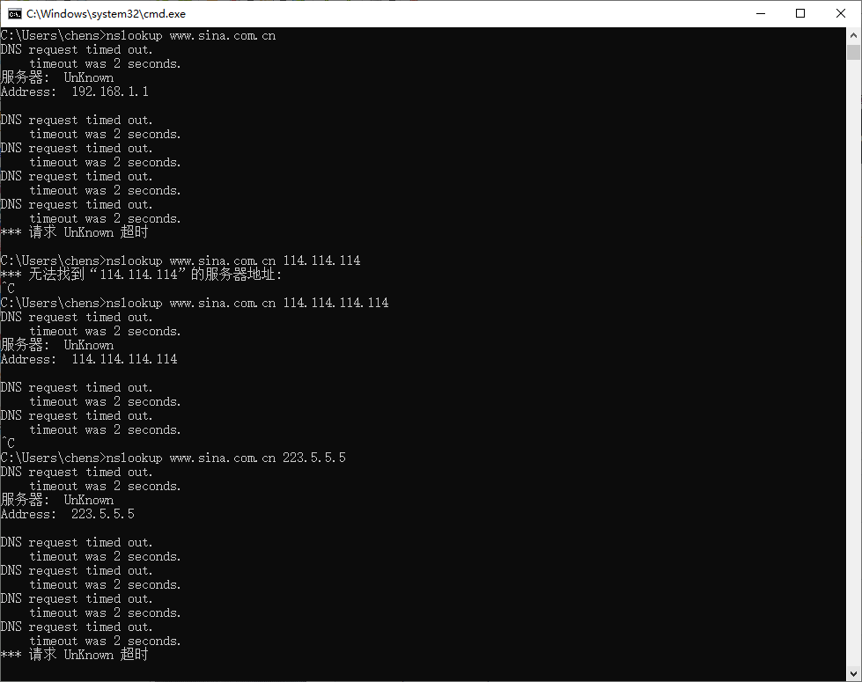Click the Address: 223.5.5.5 output line
Viewport: 862px width, 682px height.
(x=67, y=513)
